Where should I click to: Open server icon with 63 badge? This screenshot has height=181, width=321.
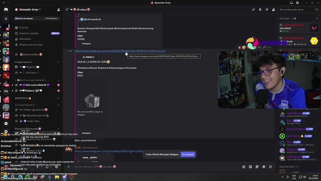pyautogui.click(x=6, y=43)
